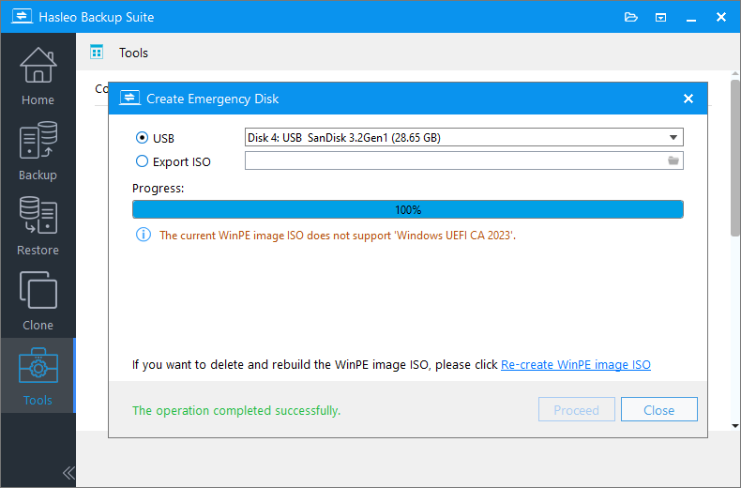Open the Backup section in the sidebar

pos(38,151)
